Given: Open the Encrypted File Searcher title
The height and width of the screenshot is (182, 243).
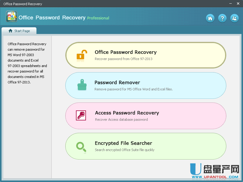Looking at the screenshot, I should [x=123, y=143].
